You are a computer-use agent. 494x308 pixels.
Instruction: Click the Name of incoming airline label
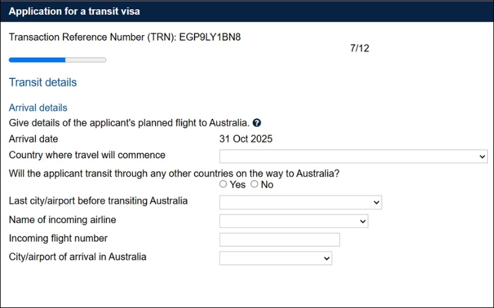[x=62, y=220]
